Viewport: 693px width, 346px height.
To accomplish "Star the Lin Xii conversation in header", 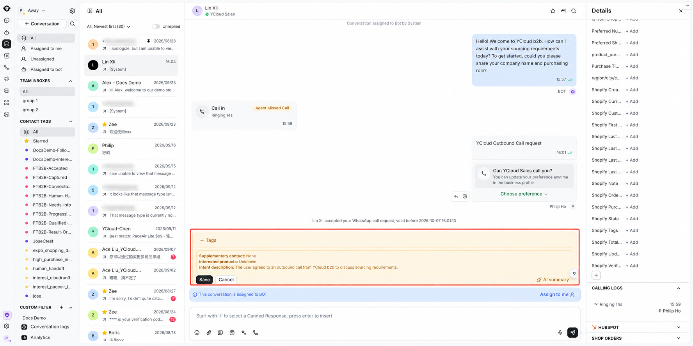I will [553, 11].
